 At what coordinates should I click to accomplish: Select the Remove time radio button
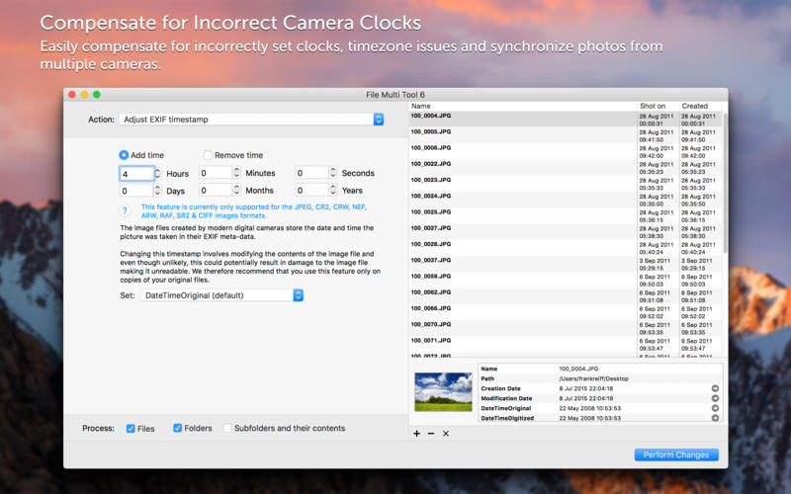[x=208, y=155]
